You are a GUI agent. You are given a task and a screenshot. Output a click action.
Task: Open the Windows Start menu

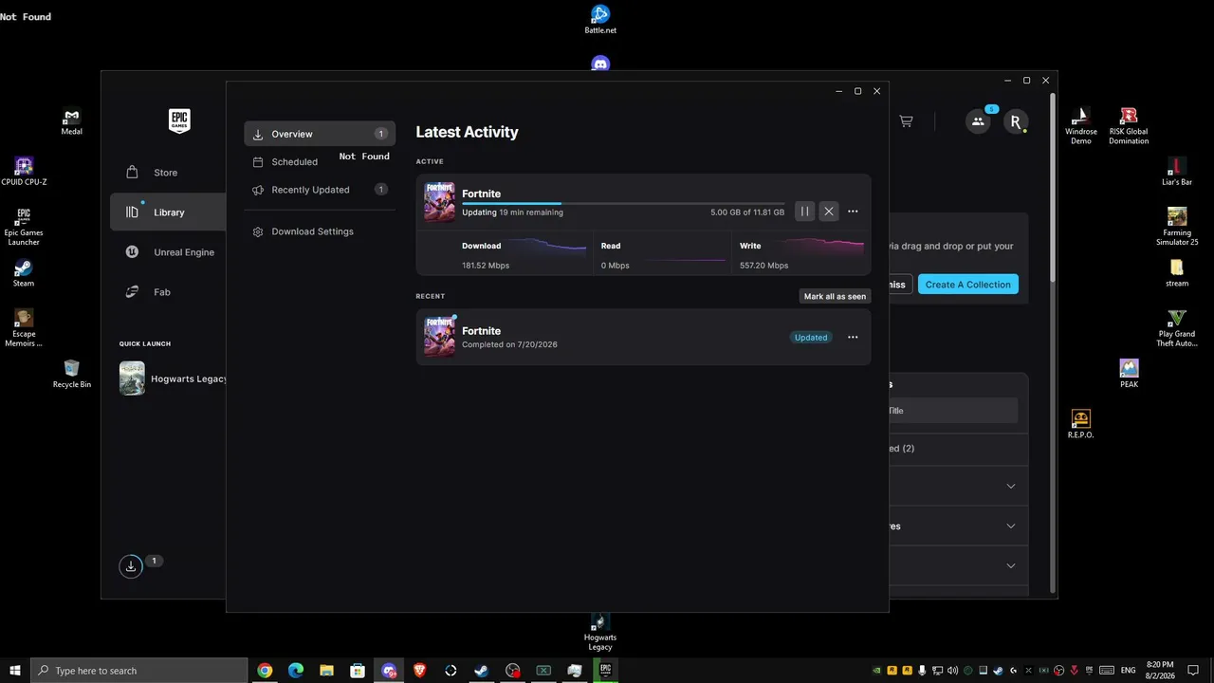(x=14, y=671)
